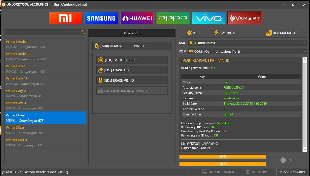The image size is (310, 176).
Task: Select Vsmart Live V620A model
Action: point(45,118)
